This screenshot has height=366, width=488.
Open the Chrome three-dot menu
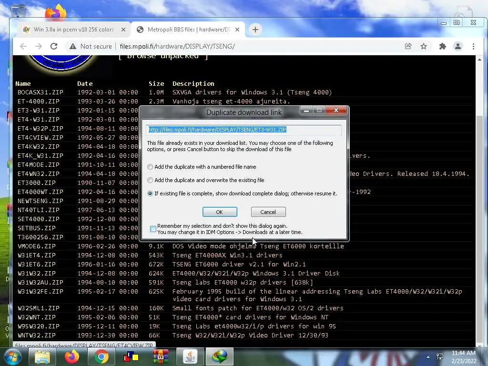[473, 46]
